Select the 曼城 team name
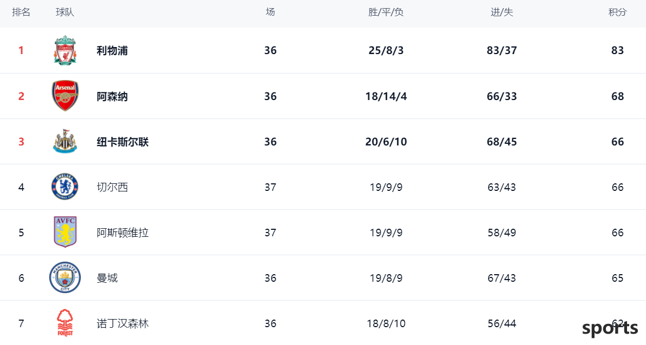Viewport: 646px width, 345px height. [x=107, y=278]
